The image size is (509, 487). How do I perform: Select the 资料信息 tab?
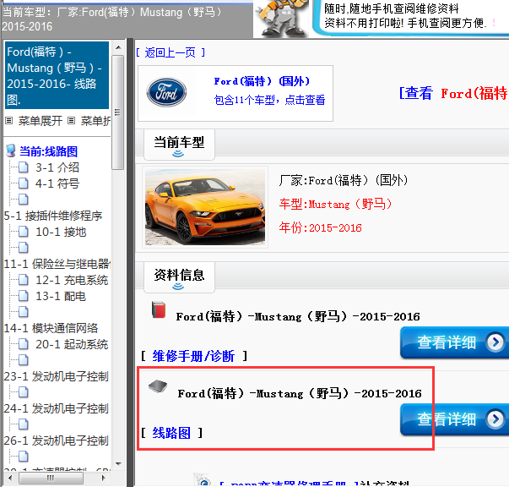tap(179, 277)
